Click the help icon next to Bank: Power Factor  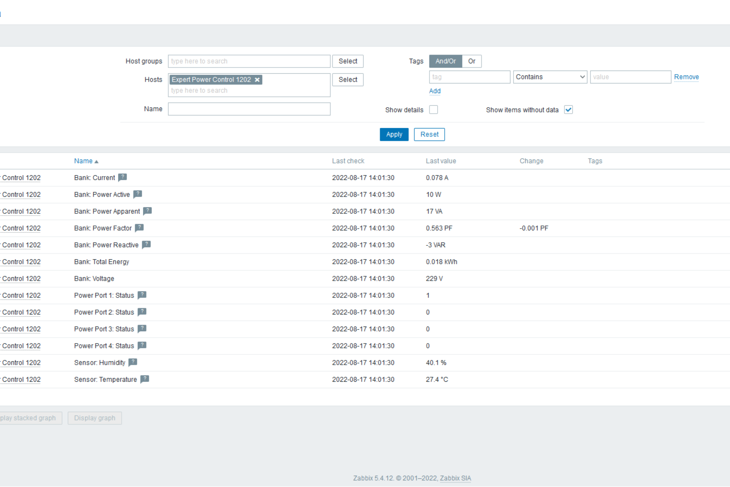pos(140,228)
